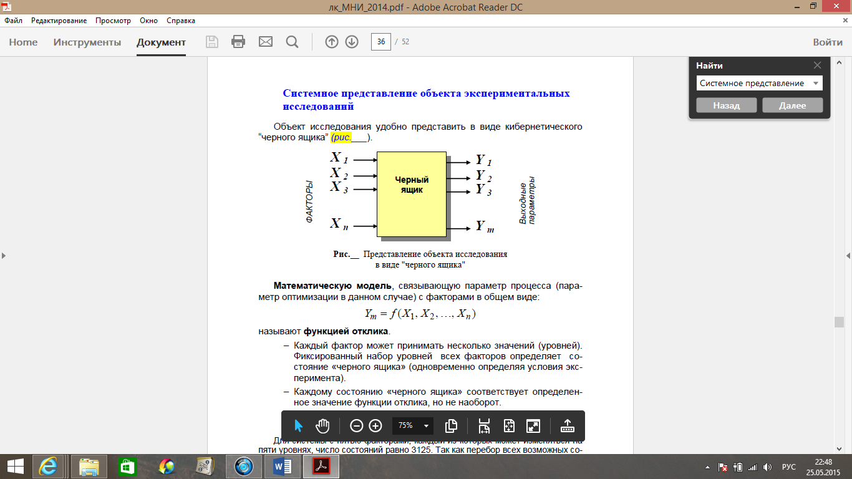Click network signal tray icon

(753, 467)
